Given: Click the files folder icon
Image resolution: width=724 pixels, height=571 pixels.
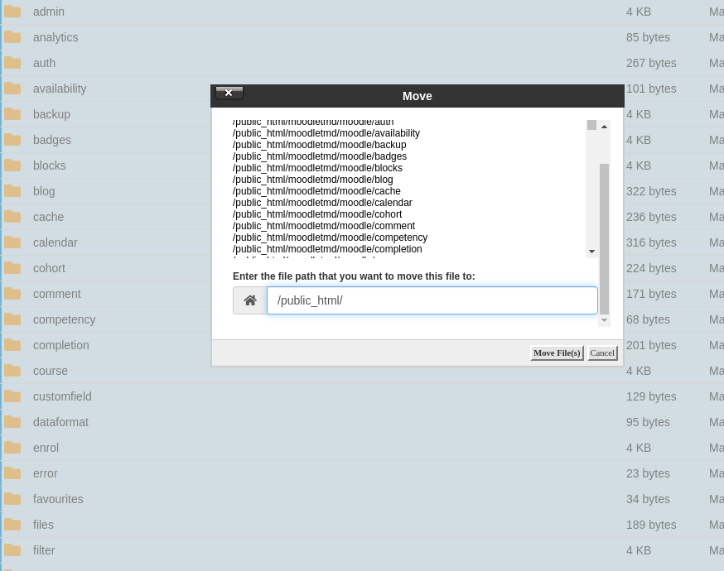Looking at the screenshot, I should click(x=12, y=525).
